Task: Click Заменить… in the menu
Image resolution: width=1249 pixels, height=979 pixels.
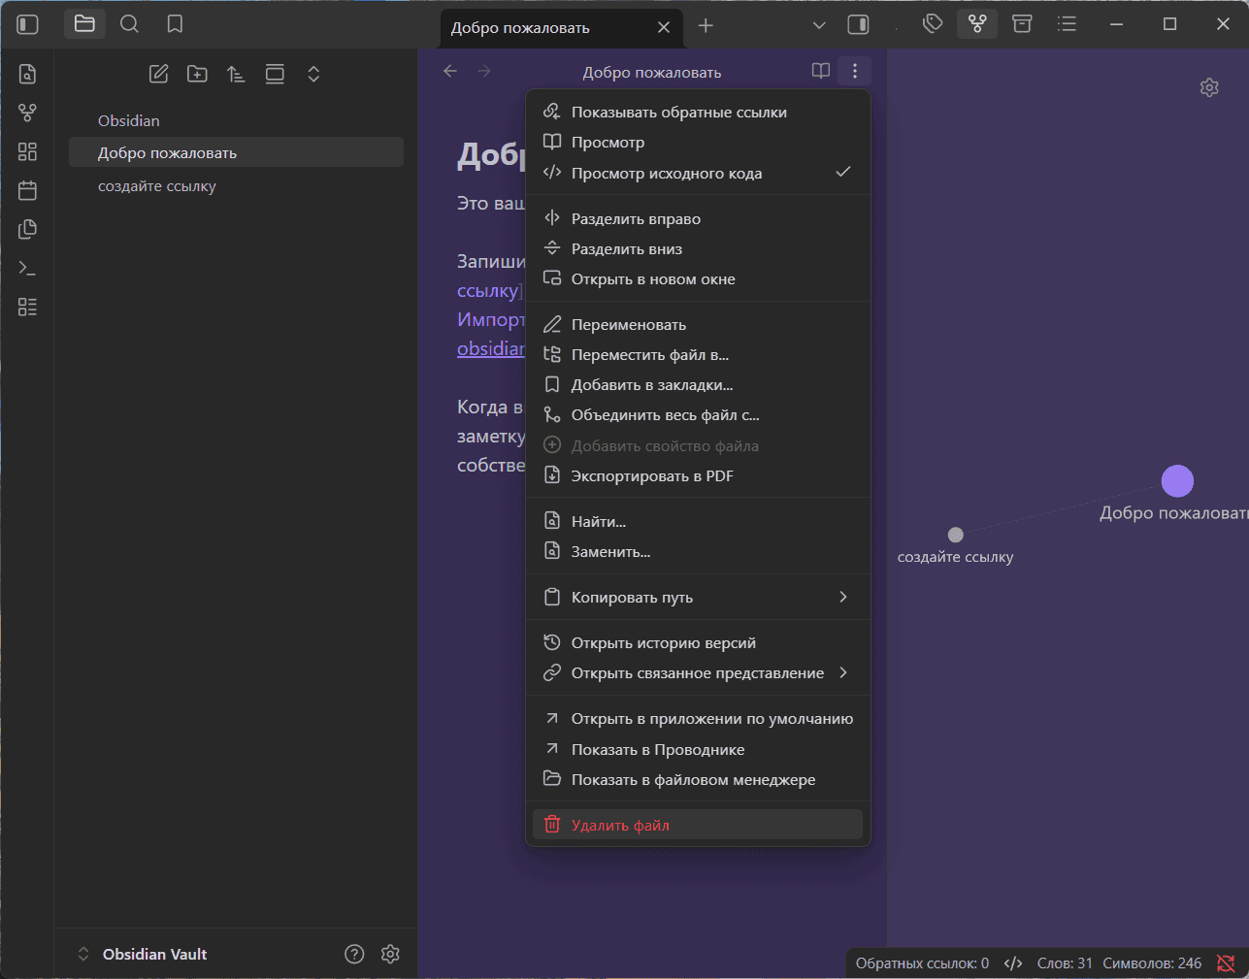Action: [x=698, y=551]
